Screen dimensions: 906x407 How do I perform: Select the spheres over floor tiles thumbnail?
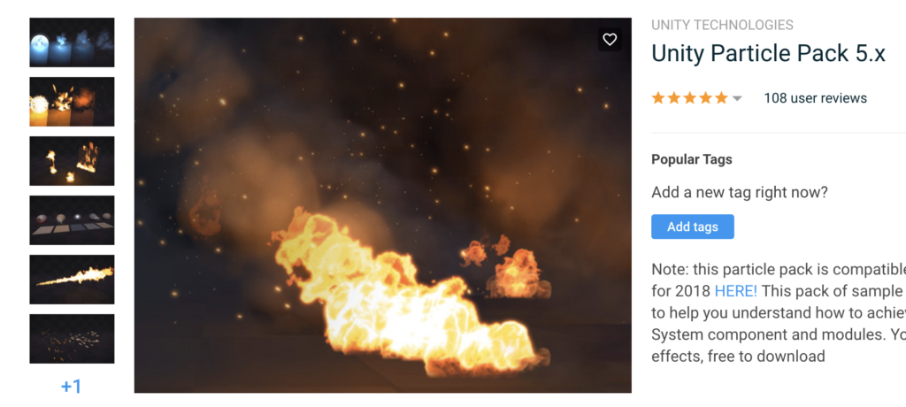pyautogui.click(x=73, y=220)
